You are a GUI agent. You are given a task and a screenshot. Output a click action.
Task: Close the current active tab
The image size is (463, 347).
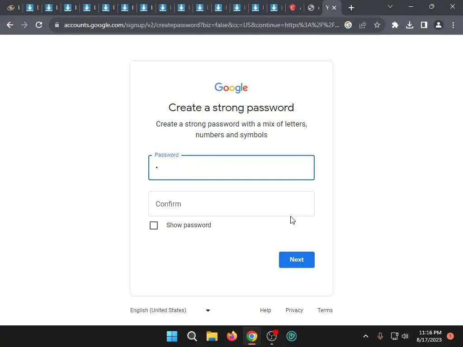click(x=334, y=8)
